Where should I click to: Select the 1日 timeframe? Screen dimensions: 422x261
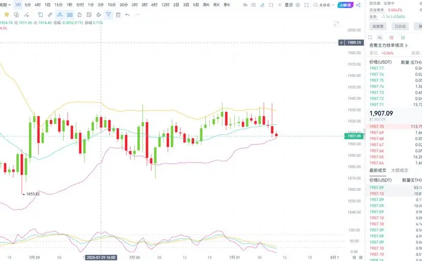(47, 5)
